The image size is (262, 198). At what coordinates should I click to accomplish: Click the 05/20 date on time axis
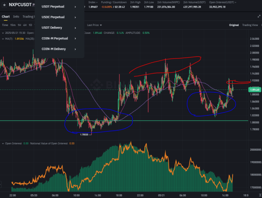[34, 195]
